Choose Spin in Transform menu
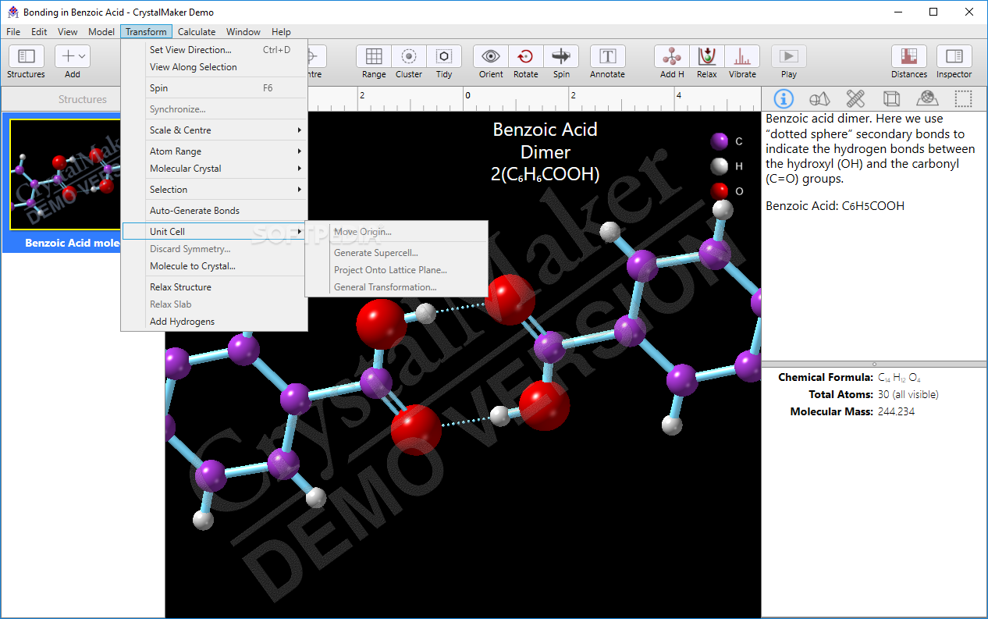The height and width of the screenshot is (619, 988). (215, 88)
